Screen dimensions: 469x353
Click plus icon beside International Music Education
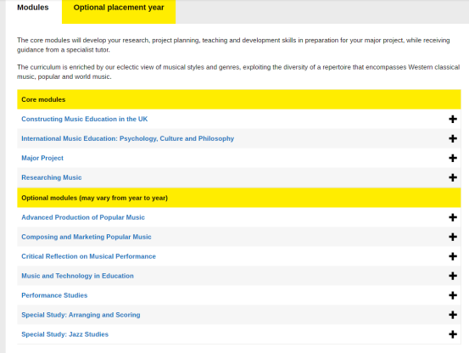(x=453, y=138)
